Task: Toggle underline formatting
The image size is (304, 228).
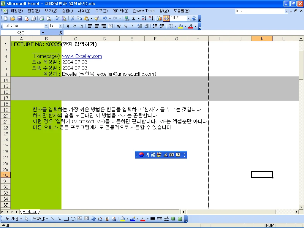Action: pos(81,26)
